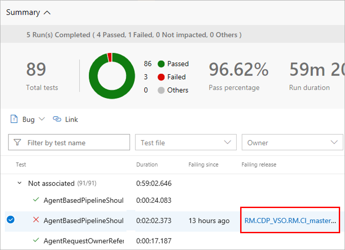This screenshot has width=345, height=250.
Task: Click the 13 hours ago cell
Action: (x=209, y=220)
